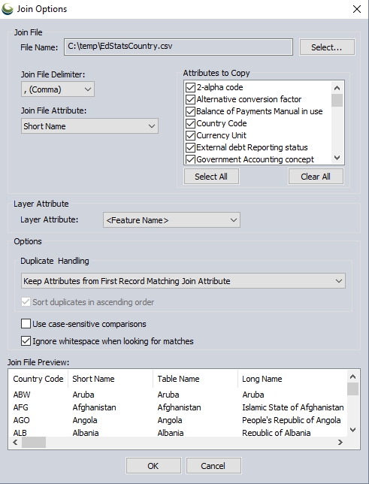This screenshot has height=484, width=369.
Task: Click the attributes list scroll-down arrow
Action: click(337, 158)
